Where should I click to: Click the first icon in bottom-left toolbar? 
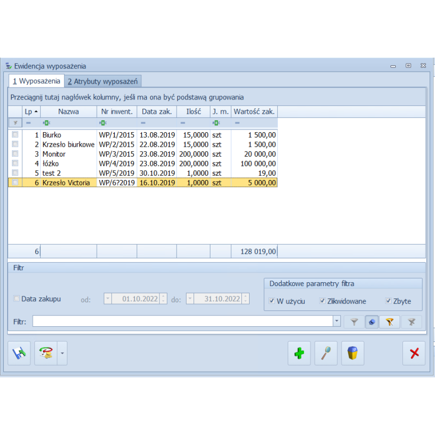(x=19, y=353)
